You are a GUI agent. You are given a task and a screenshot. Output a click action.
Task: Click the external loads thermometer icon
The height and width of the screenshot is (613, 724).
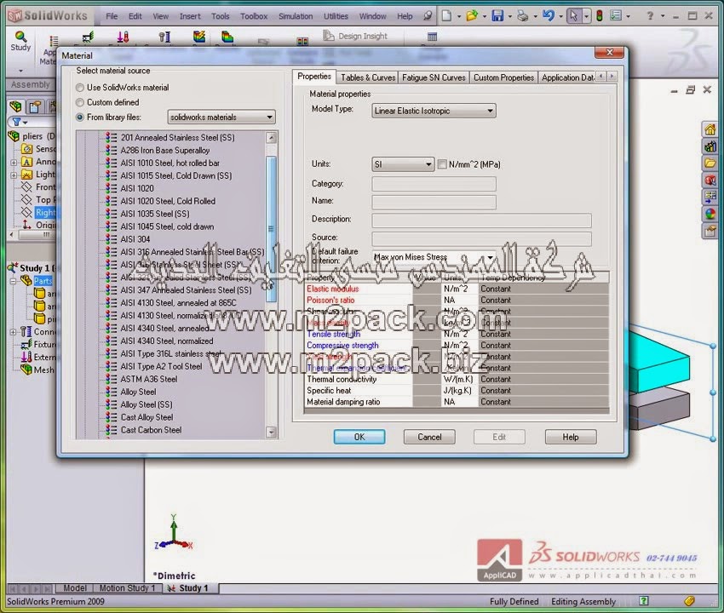coord(123,37)
